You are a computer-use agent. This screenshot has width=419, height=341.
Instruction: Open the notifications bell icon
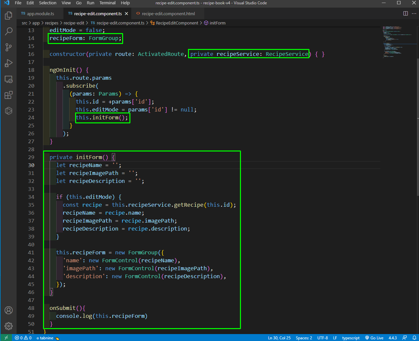coord(414,338)
